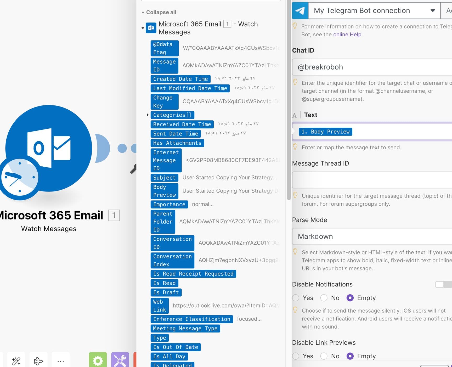Click the Outlook icon in mapping panel

pyautogui.click(x=151, y=28)
